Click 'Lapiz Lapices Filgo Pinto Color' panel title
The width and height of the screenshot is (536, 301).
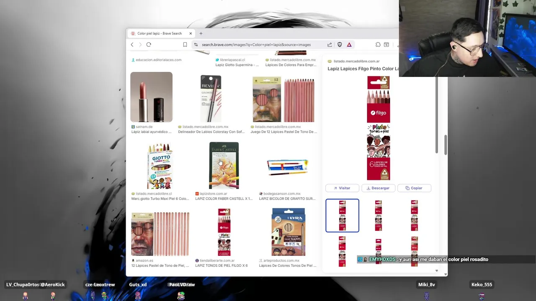click(363, 69)
